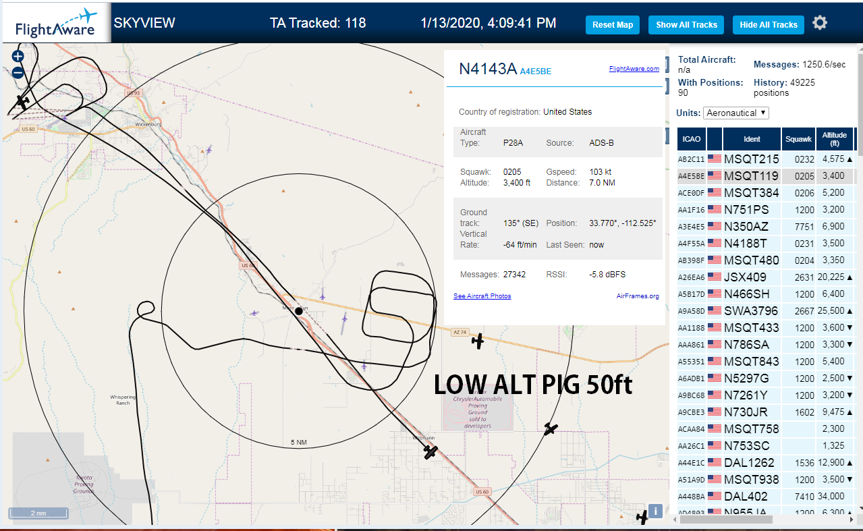Click the Whispering Ranch map label
863x531 pixels.
(x=123, y=400)
